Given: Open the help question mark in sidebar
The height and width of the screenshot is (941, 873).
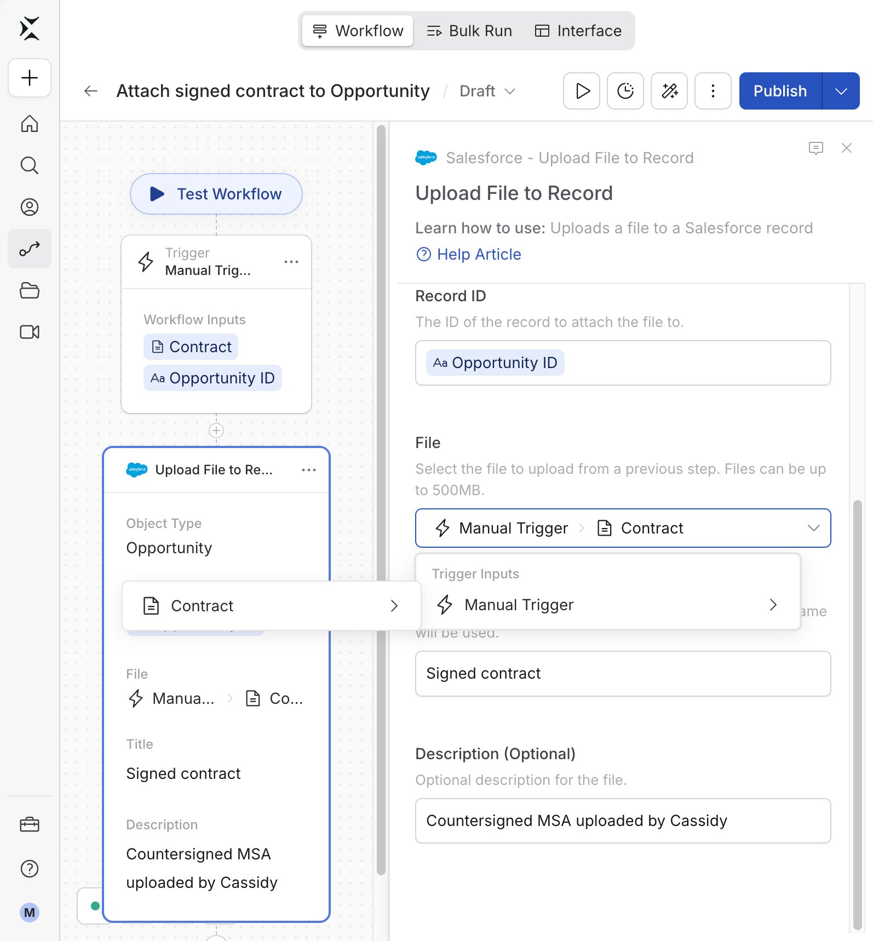Looking at the screenshot, I should click(30, 869).
